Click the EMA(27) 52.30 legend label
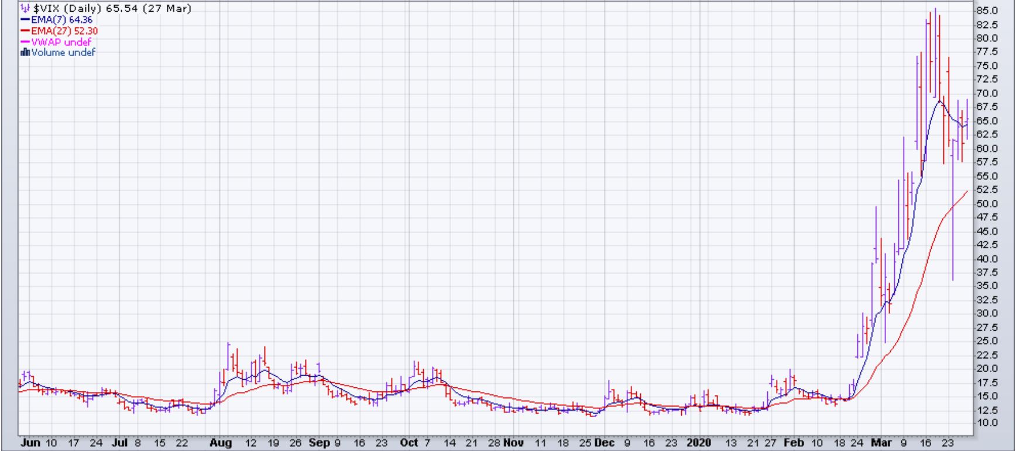1016x451 pixels. coord(64,31)
